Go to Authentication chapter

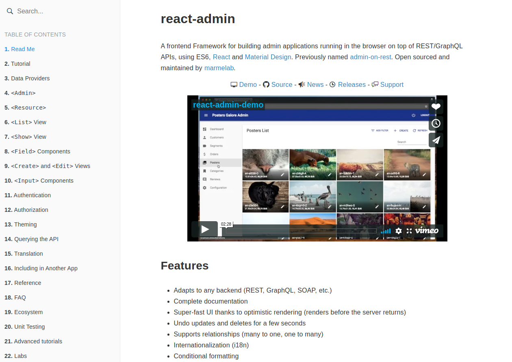[28, 195]
